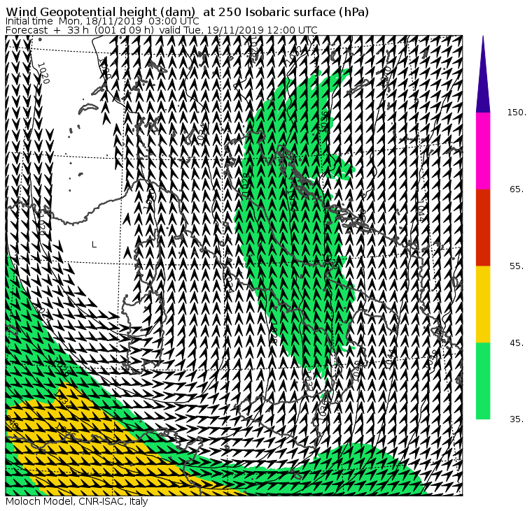Click the legend value label '55.'
Image resolution: width=532 pixels, height=511 pixels.
(x=517, y=266)
